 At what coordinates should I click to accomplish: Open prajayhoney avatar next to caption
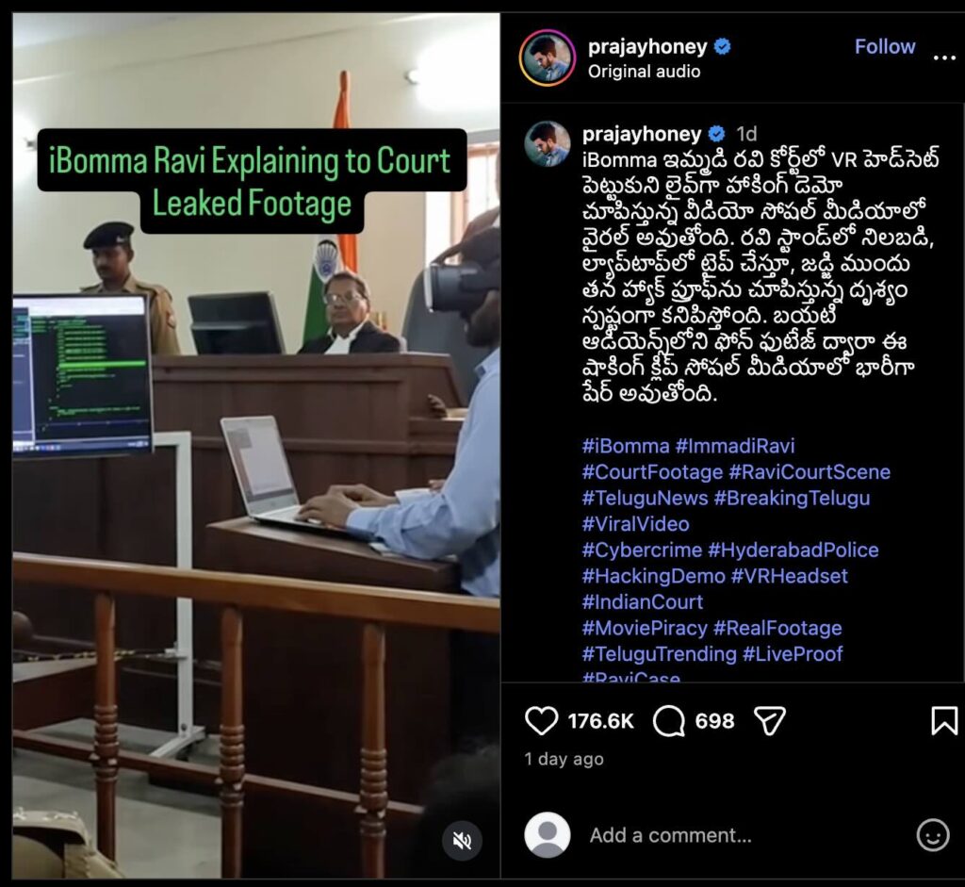pyautogui.click(x=548, y=144)
